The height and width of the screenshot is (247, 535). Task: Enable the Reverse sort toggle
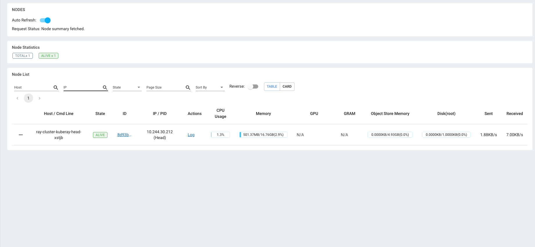tap(253, 86)
